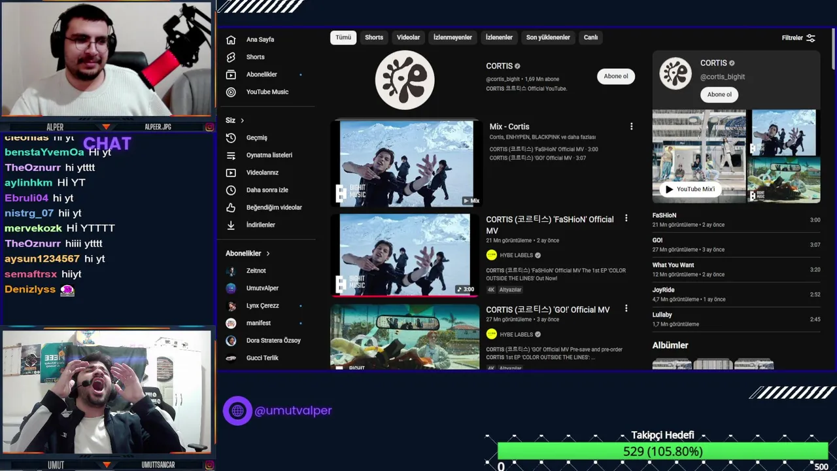Open the Ana Sayfa home icon

pyautogui.click(x=231, y=40)
